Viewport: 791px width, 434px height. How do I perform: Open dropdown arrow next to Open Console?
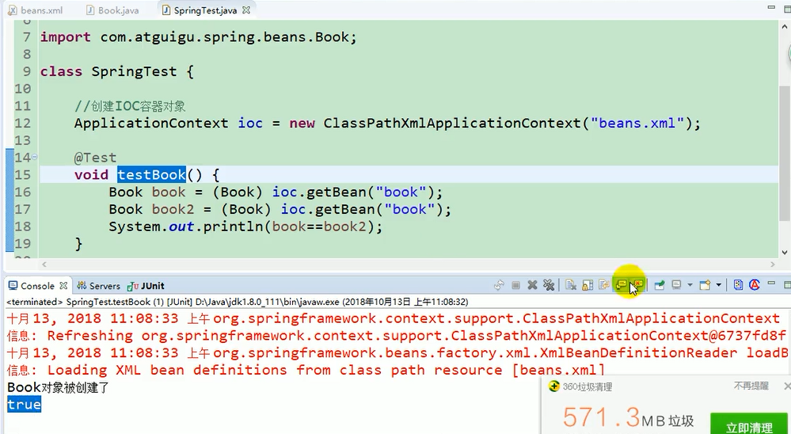pyautogui.click(x=718, y=285)
